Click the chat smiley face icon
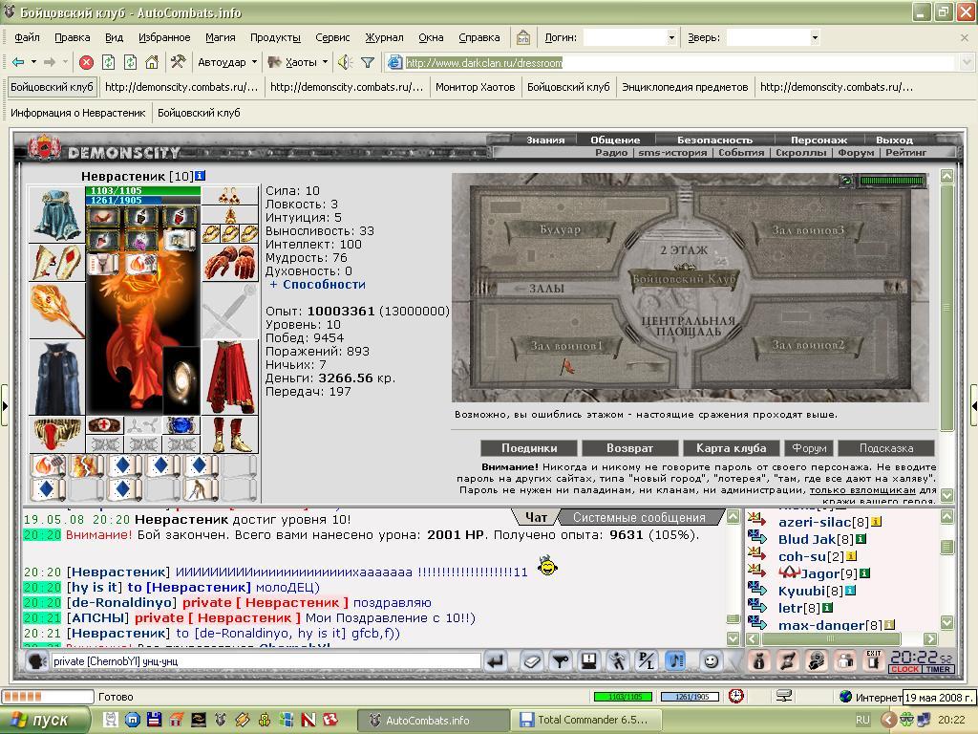This screenshot has width=978, height=734. pos(711,661)
